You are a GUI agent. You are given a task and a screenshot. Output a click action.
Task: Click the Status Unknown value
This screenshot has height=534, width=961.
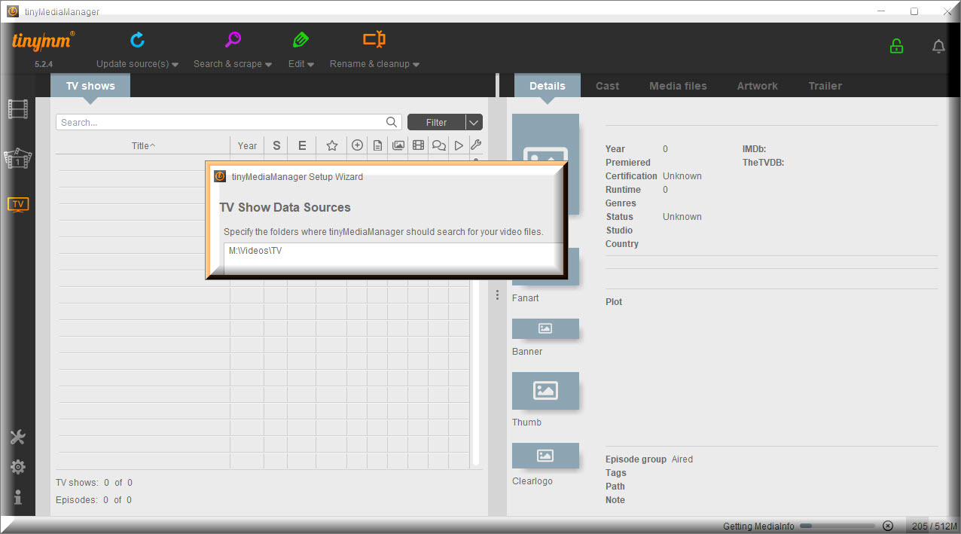tap(682, 217)
